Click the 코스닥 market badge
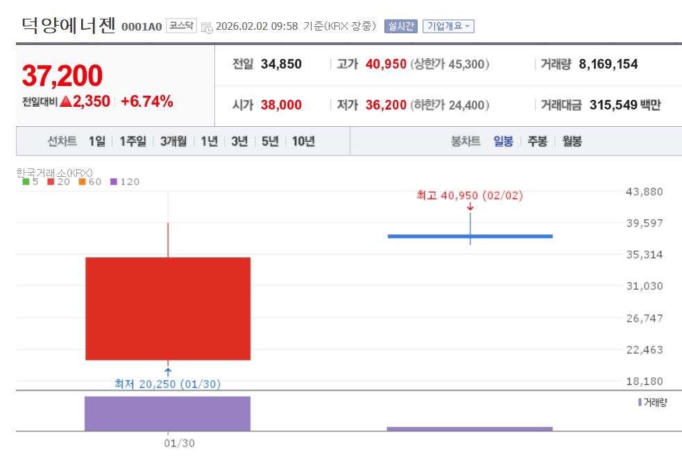 coord(181,26)
